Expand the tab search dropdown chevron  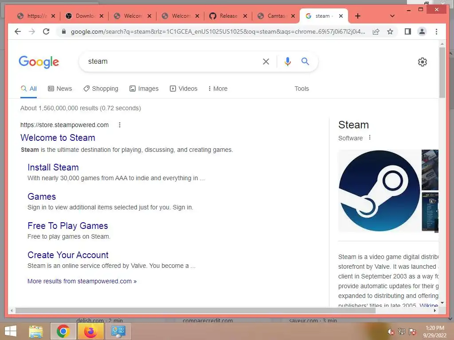pos(392,16)
